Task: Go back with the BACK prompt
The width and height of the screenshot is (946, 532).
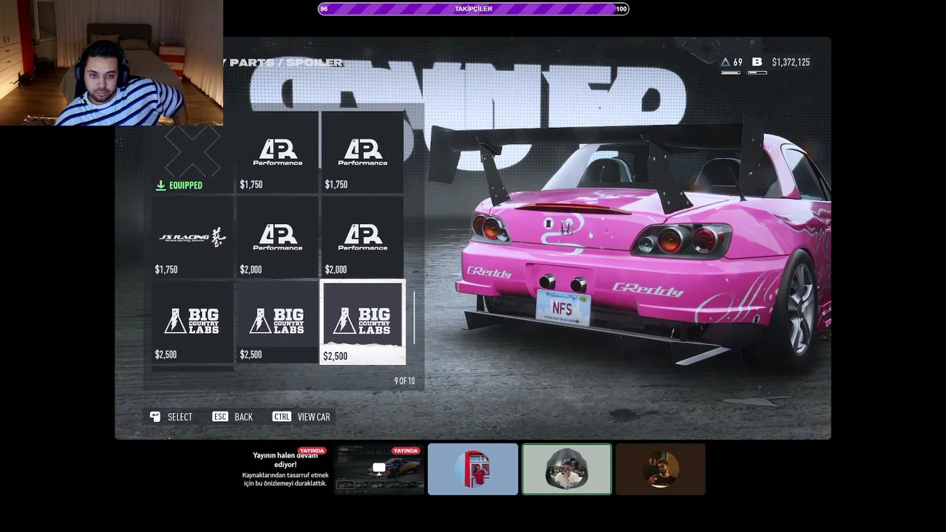Action: [243, 417]
